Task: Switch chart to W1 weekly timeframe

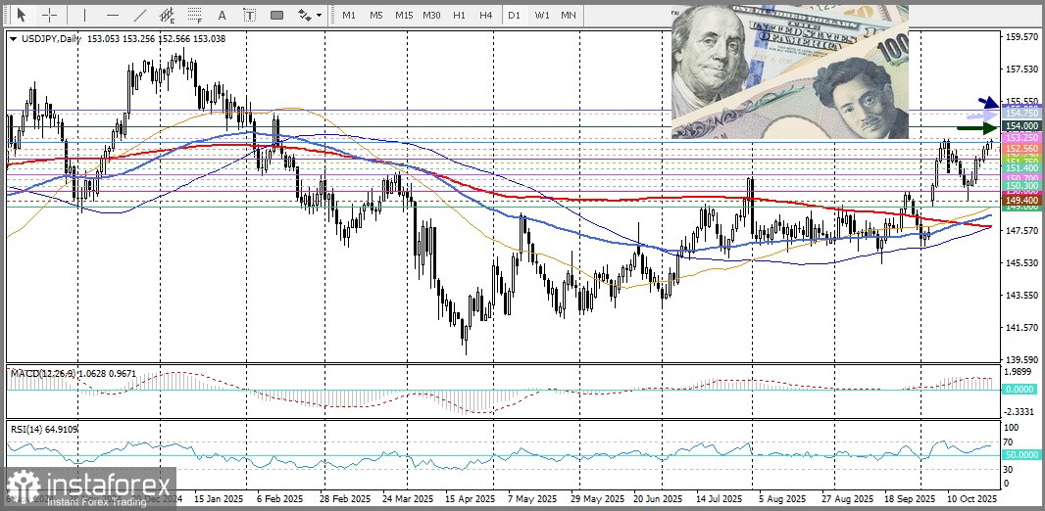Action: click(541, 15)
